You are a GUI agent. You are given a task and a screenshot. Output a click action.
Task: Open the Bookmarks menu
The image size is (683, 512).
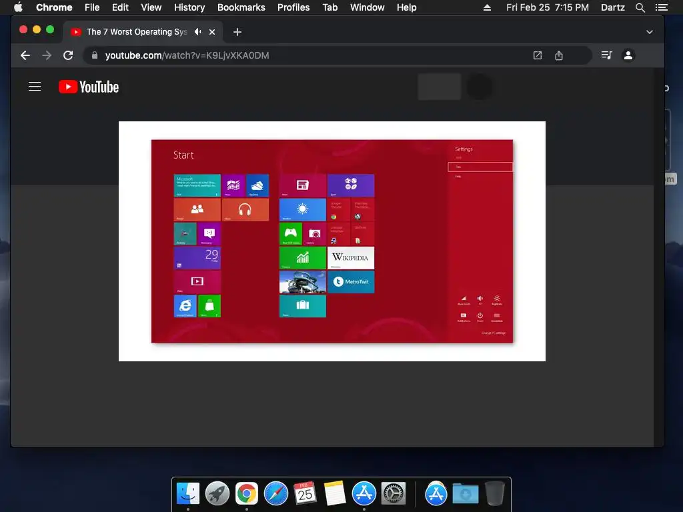click(x=241, y=7)
